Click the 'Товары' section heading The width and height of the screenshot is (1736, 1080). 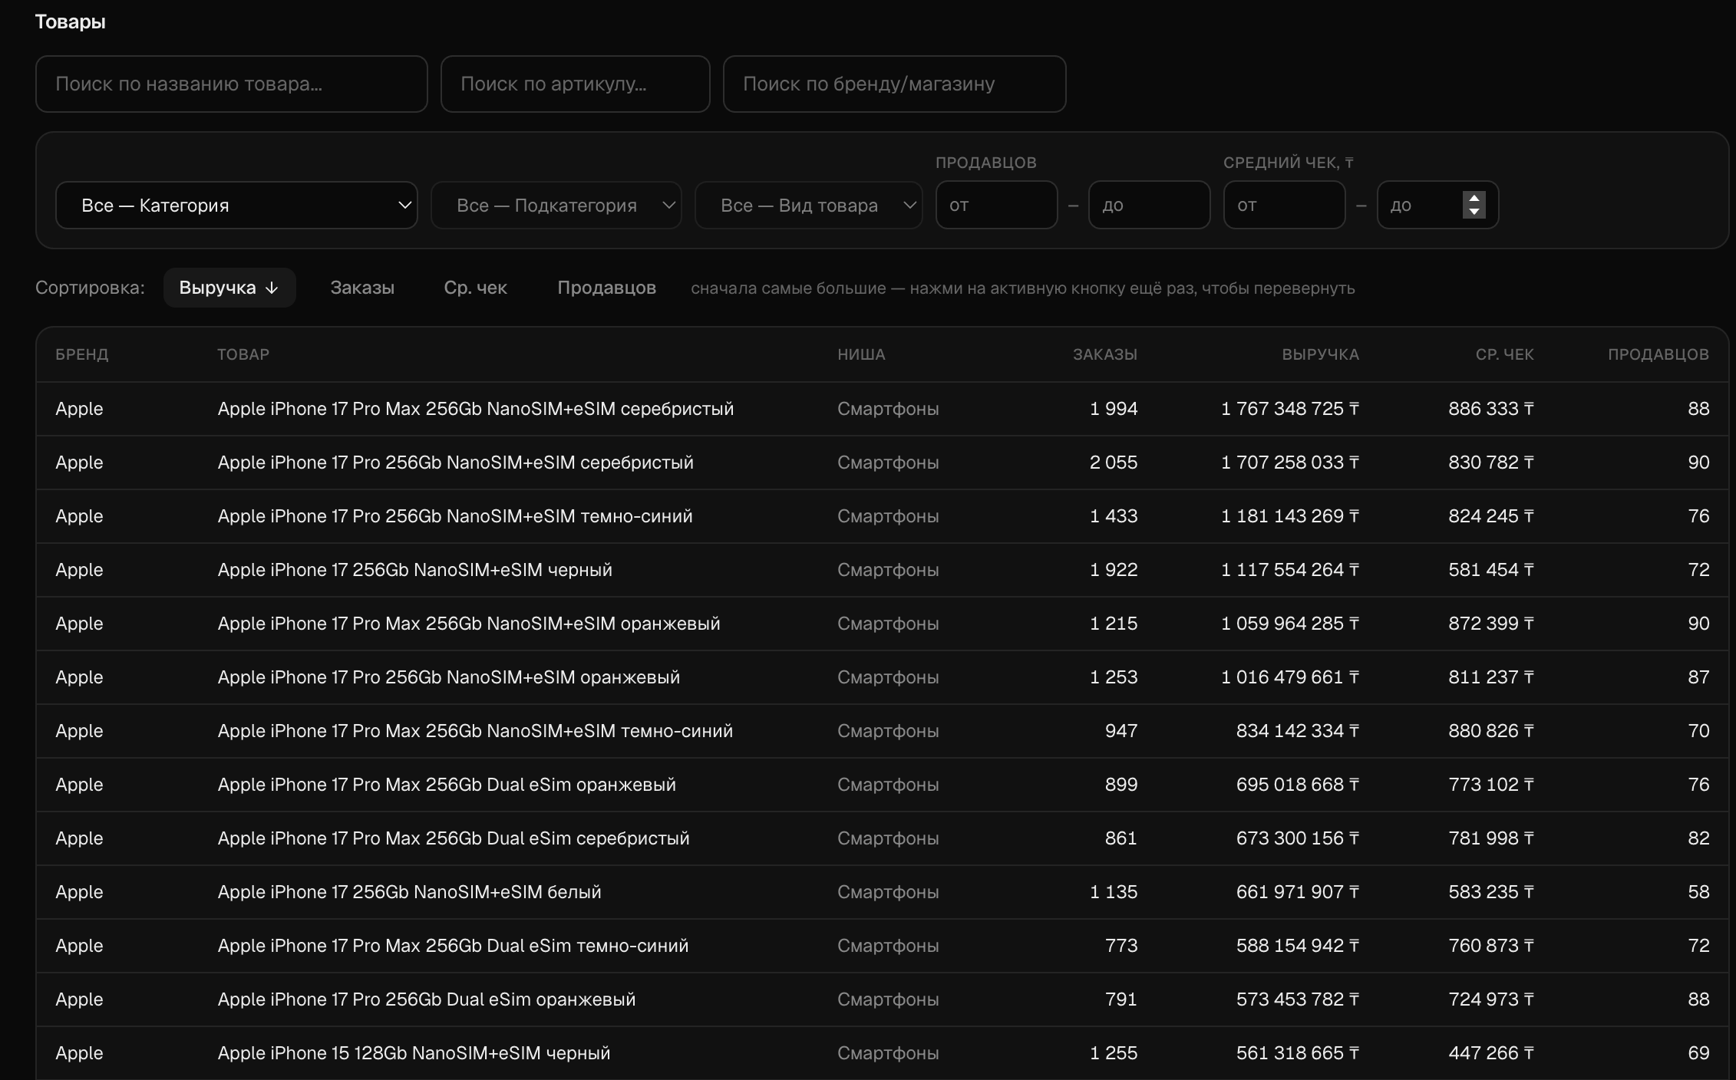[x=71, y=21]
